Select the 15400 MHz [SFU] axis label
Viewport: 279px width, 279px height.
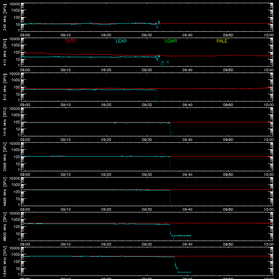pyautogui.click(x=5, y=261)
